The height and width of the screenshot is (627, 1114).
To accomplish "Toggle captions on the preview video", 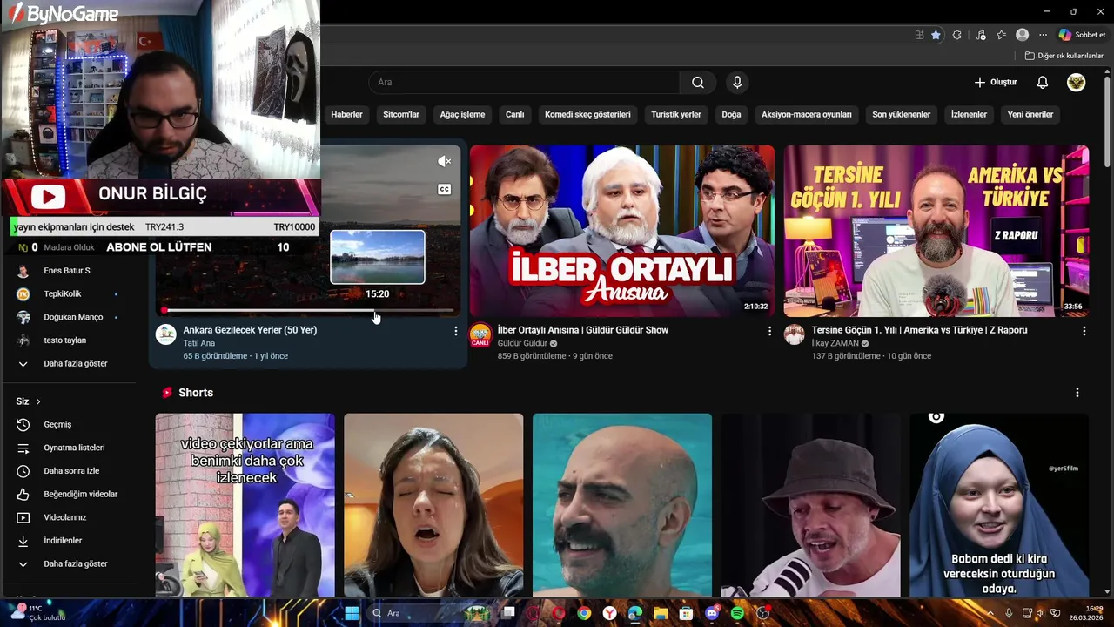I will tap(444, 189).
